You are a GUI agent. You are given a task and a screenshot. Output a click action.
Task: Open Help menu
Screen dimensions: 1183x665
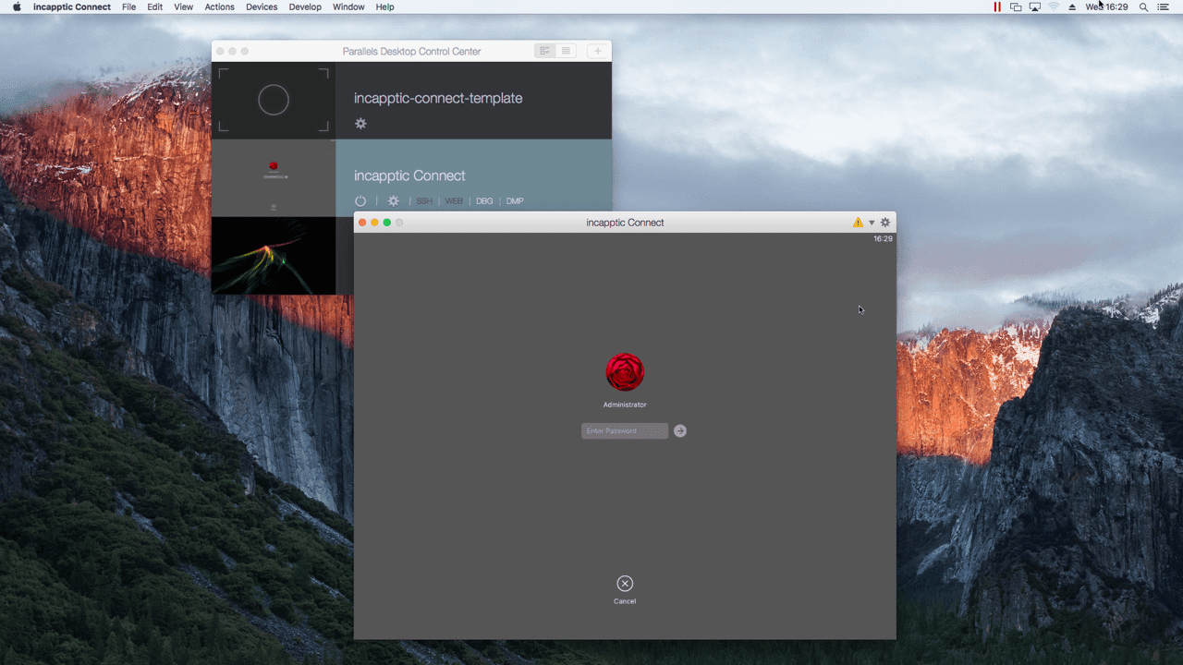(x=385, y=6)
